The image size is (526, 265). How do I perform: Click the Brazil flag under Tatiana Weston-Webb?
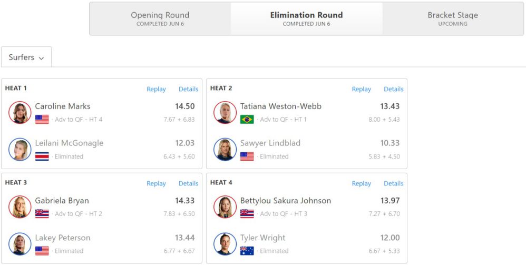(x=247, y=120)
